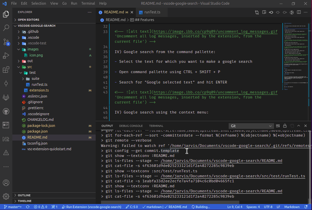Close the output panel
The width and height of the screenshot is (312, 210).
point(305,126)
